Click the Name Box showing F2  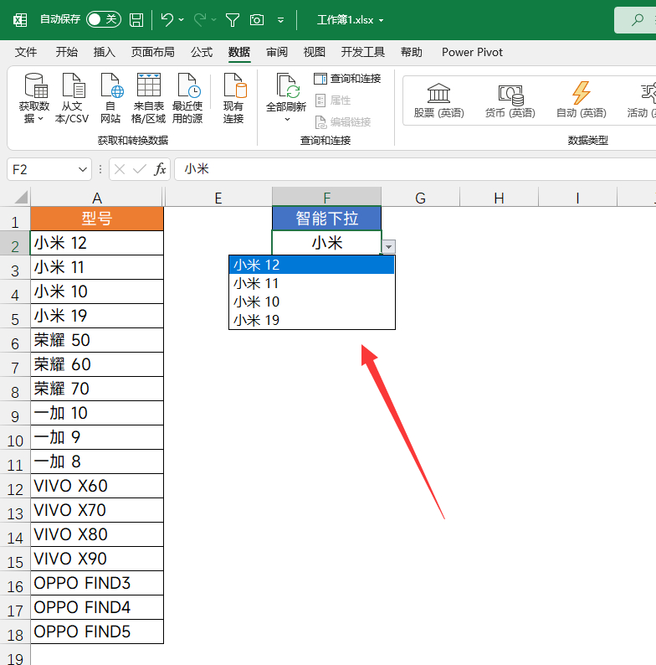coord(43,170)
